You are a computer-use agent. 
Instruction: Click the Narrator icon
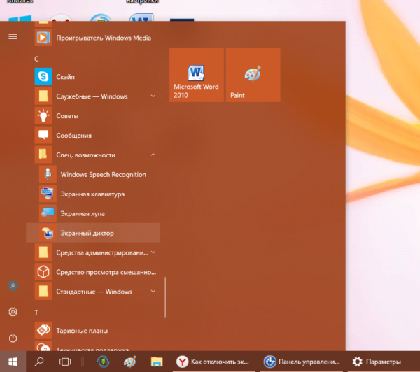point(48,233)
